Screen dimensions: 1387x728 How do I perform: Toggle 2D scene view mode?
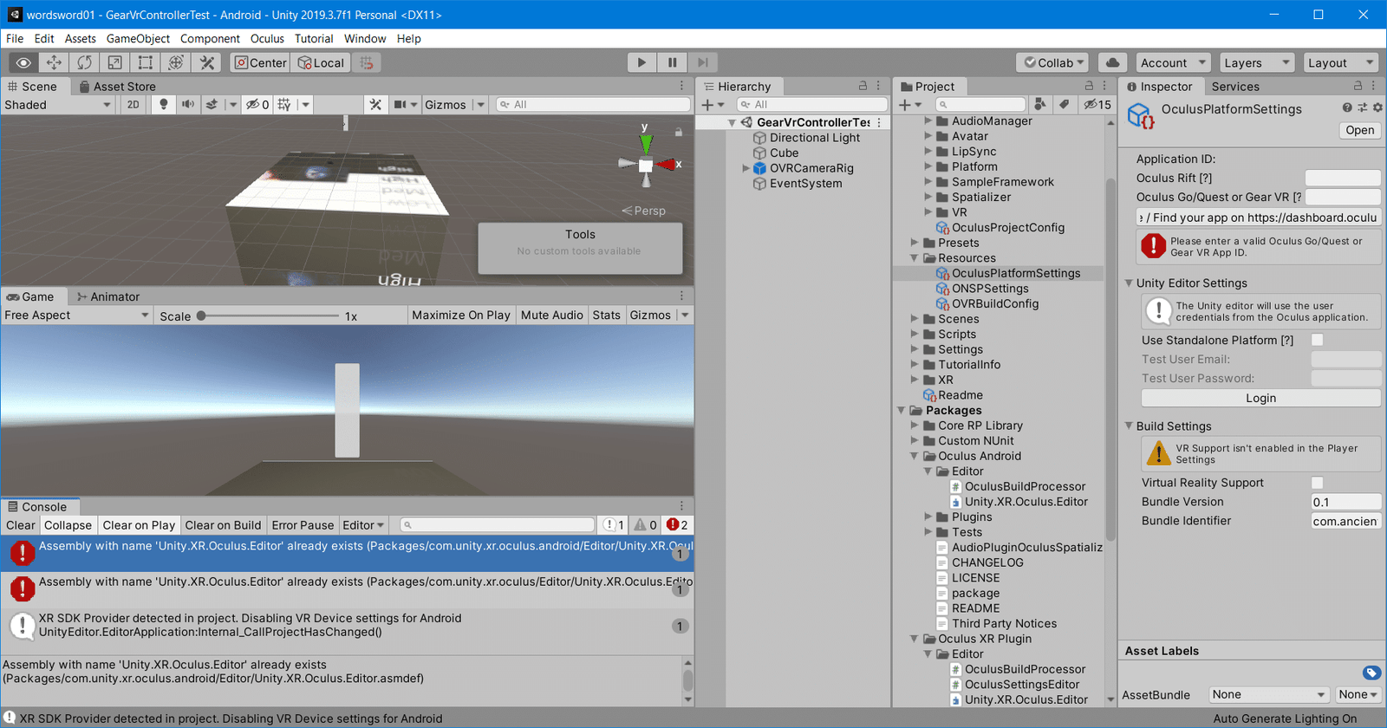133,105
